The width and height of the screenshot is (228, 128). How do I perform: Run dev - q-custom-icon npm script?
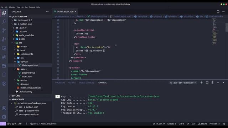pyautogui.click(x=28, y=114)
